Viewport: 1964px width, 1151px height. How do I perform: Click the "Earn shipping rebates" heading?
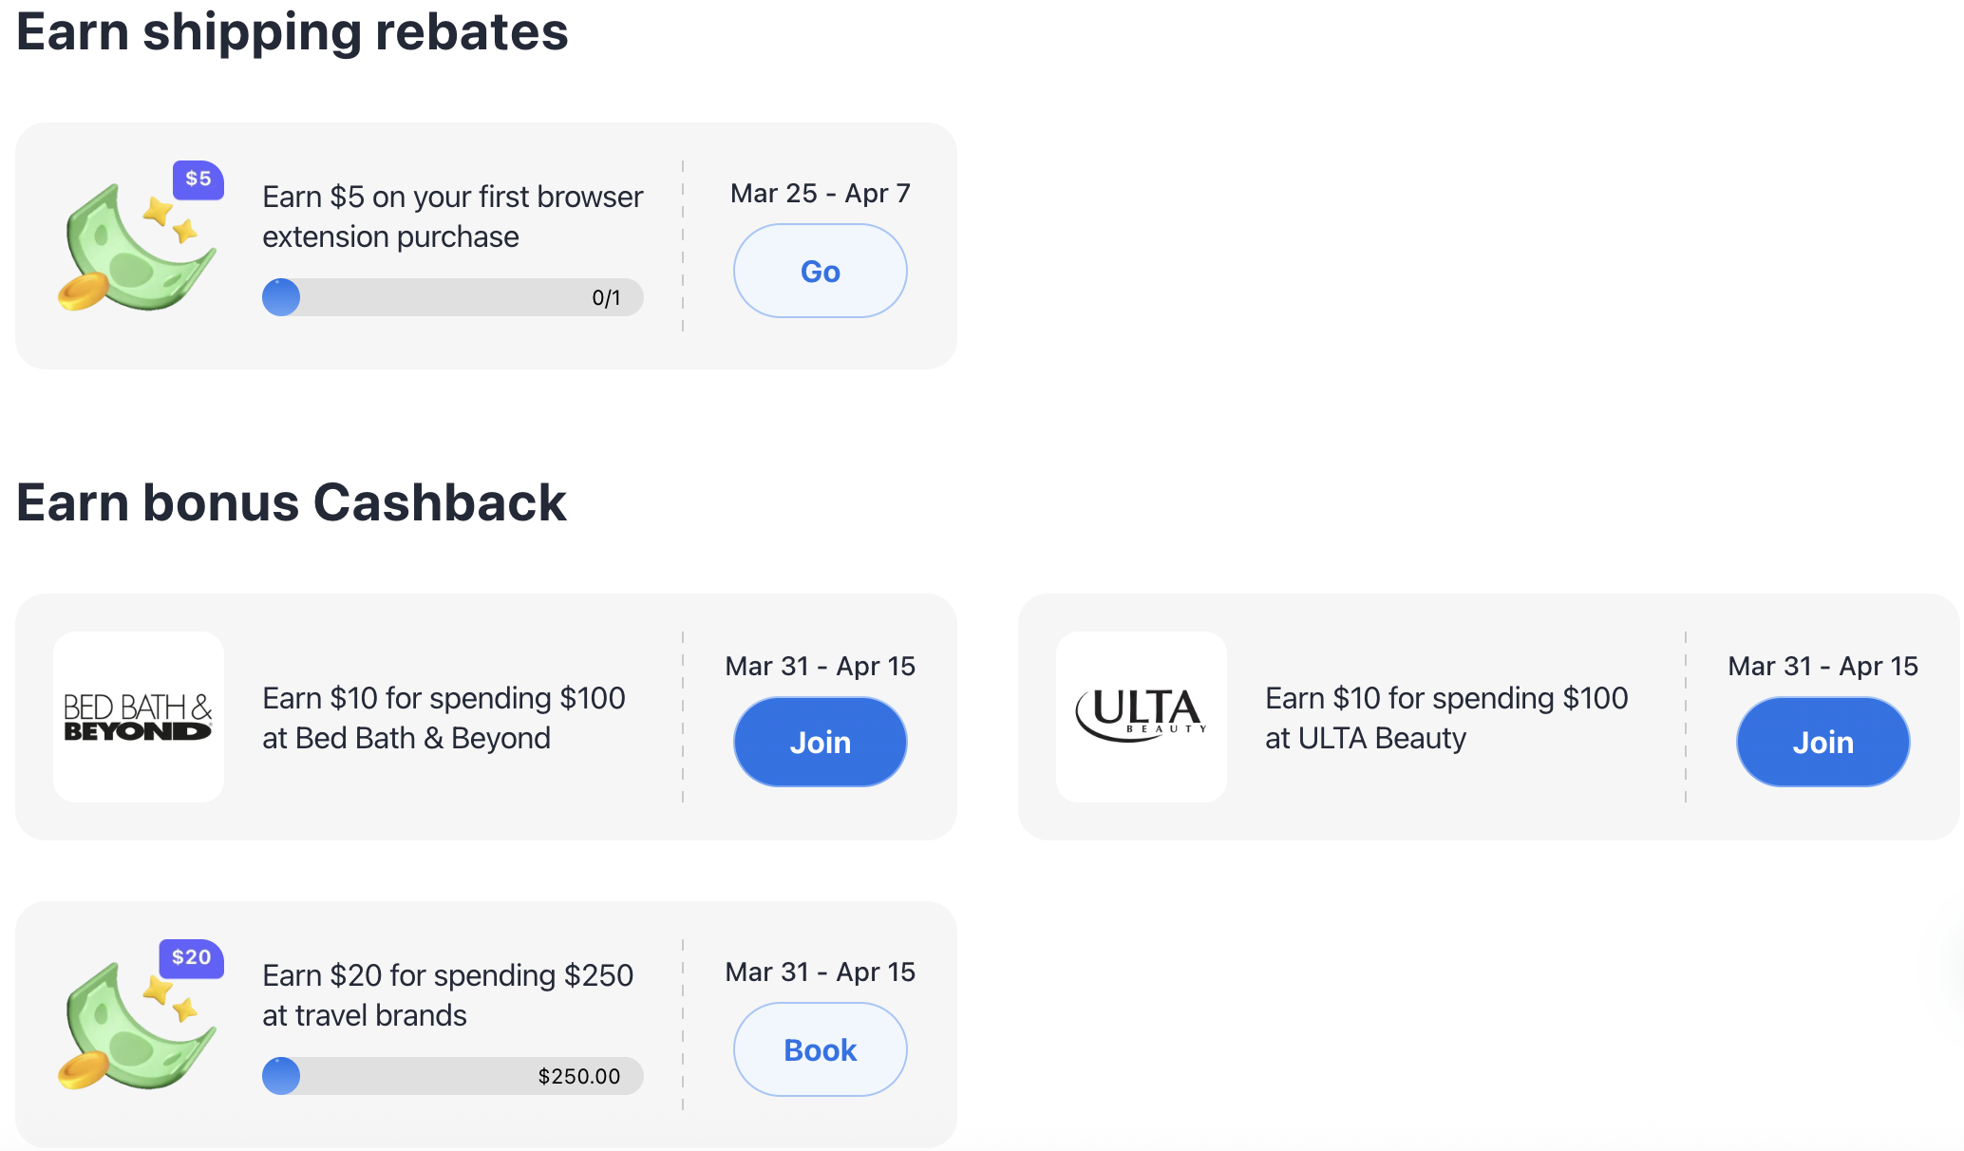293,32
